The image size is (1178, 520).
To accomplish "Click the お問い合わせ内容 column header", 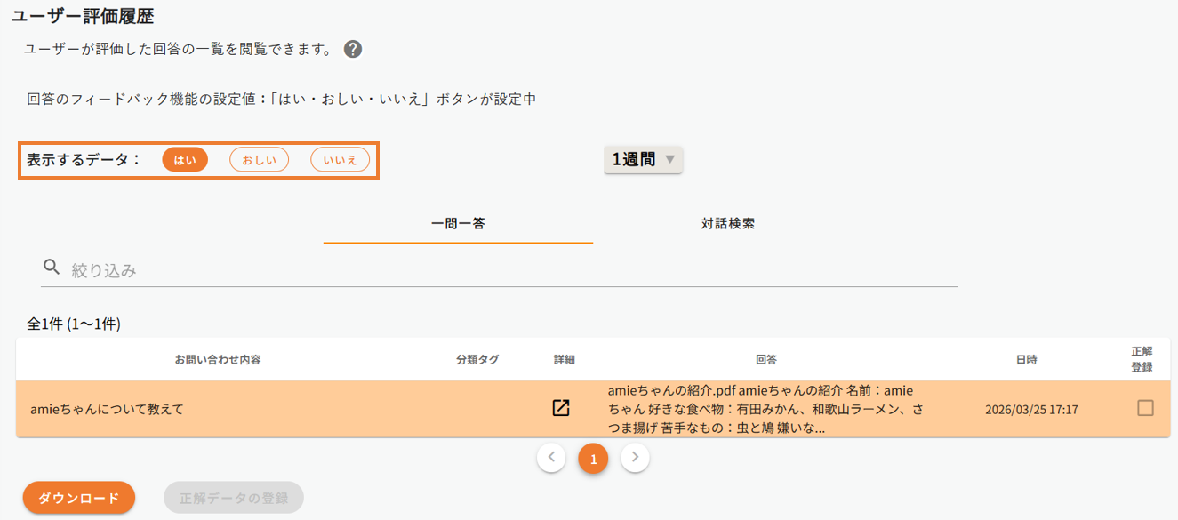I will tap(218, 360).
